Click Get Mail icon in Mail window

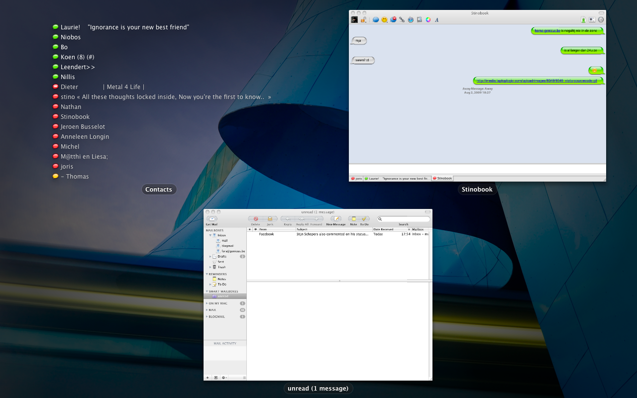(212, 218)
